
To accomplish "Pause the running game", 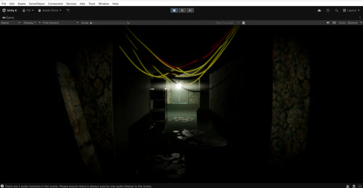I will 182,10.
